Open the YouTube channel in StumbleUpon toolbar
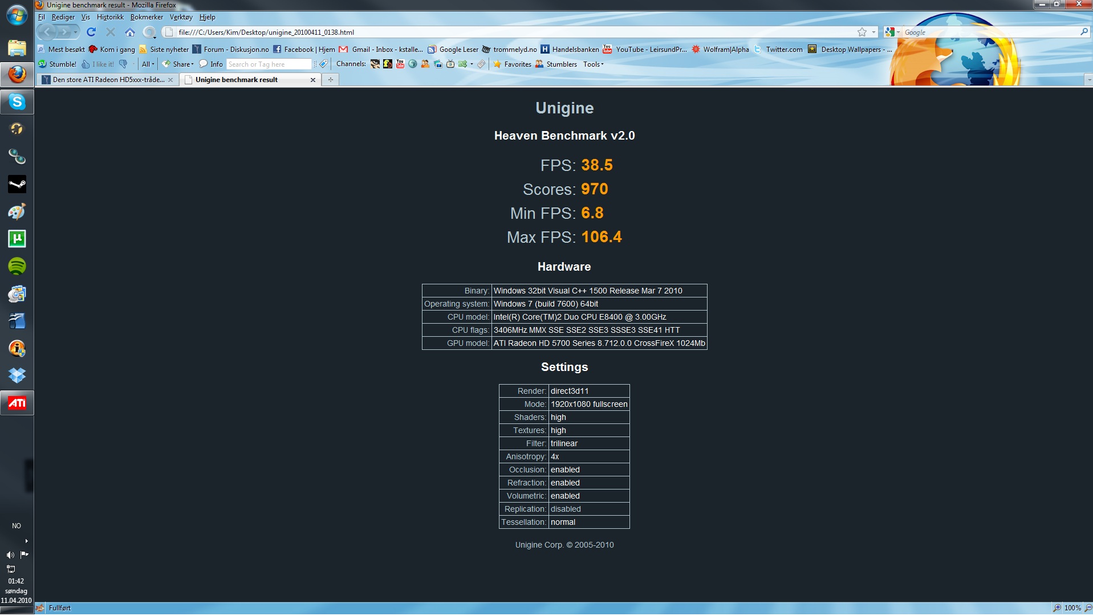Screen dimensions: 1093x616 tap(400, 64)
